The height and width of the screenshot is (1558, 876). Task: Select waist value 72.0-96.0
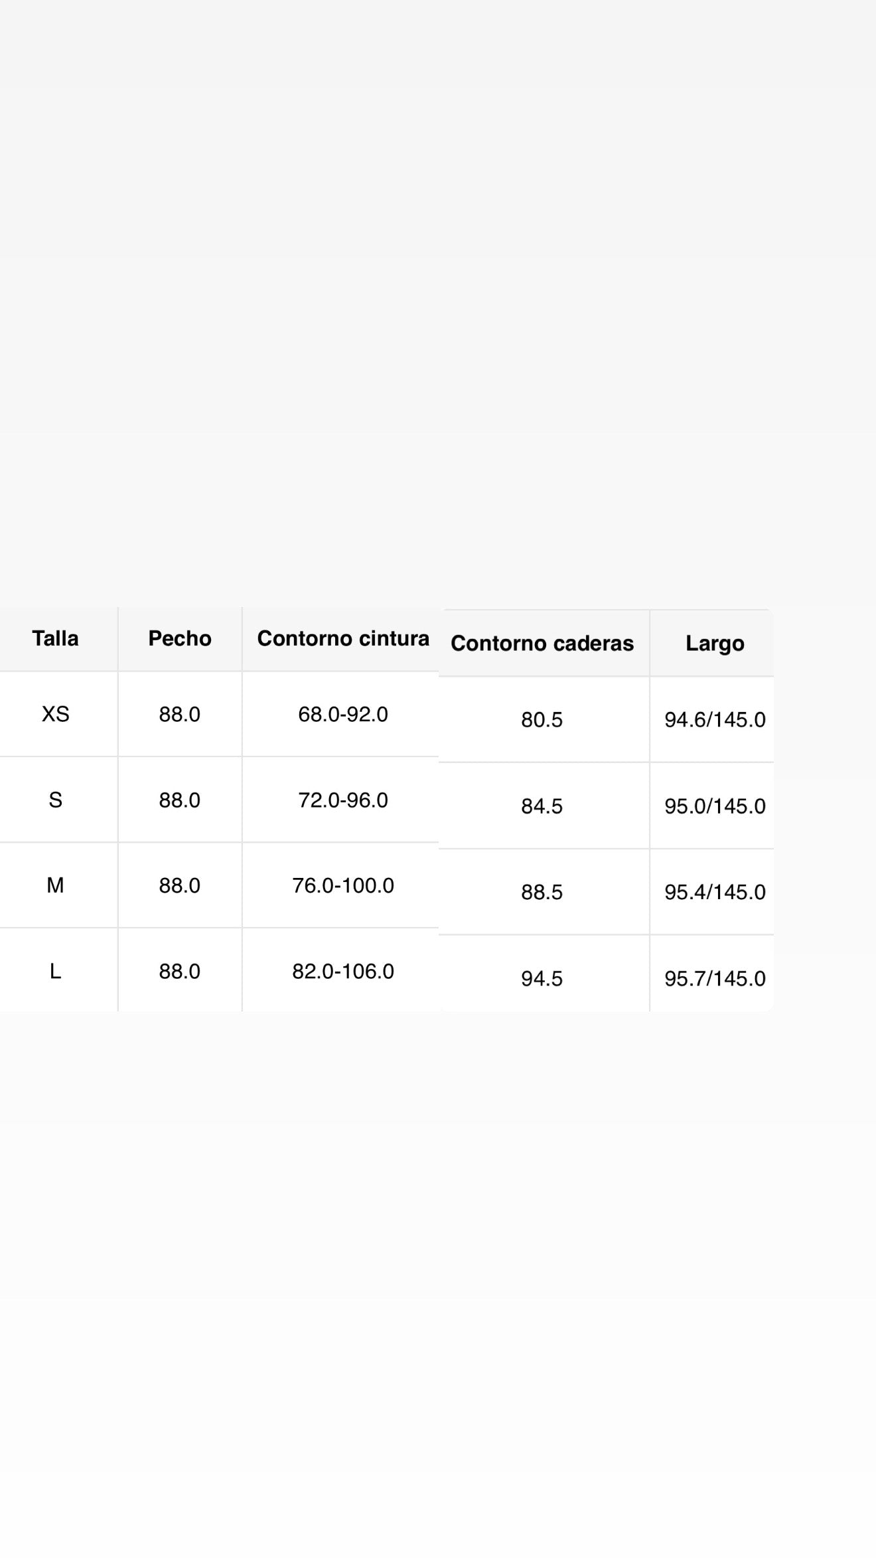pyautogui.click(x=343, y=800)
